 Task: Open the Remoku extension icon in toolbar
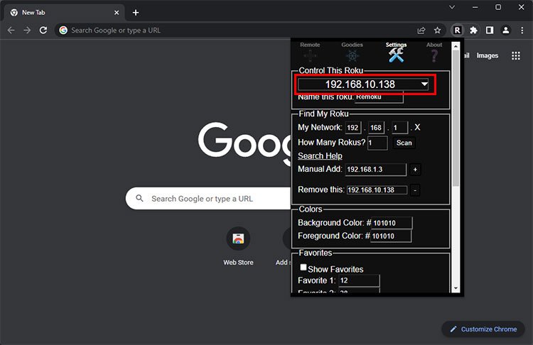coord(457,31)
